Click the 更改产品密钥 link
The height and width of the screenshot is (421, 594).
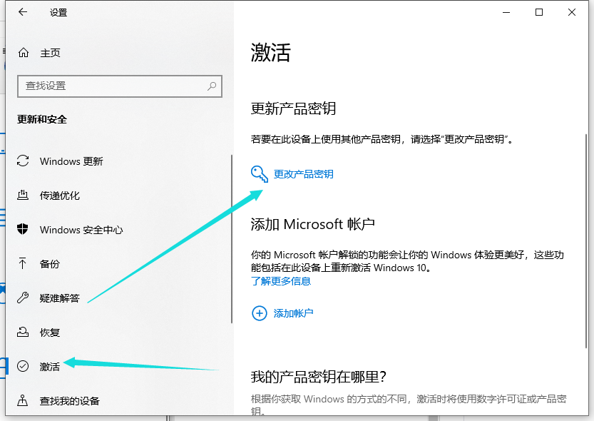303,173
